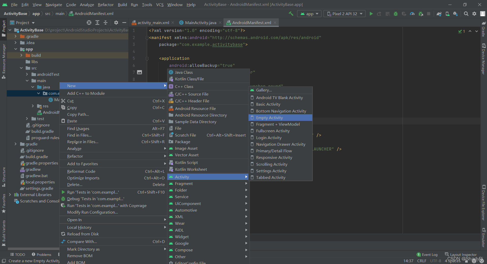Choose Kotlin Class/File in New submenu

pyautogui.click(x=208, y=79)
